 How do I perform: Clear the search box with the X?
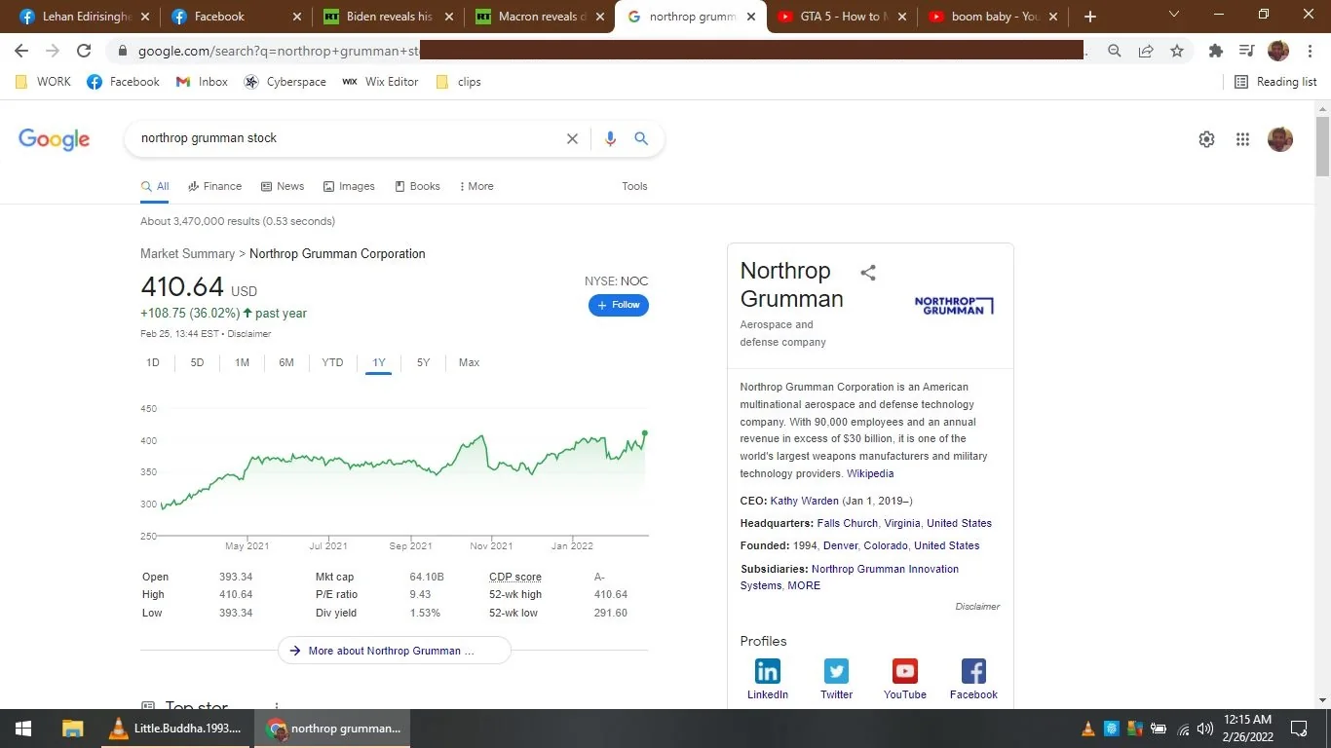pos(572,138)
